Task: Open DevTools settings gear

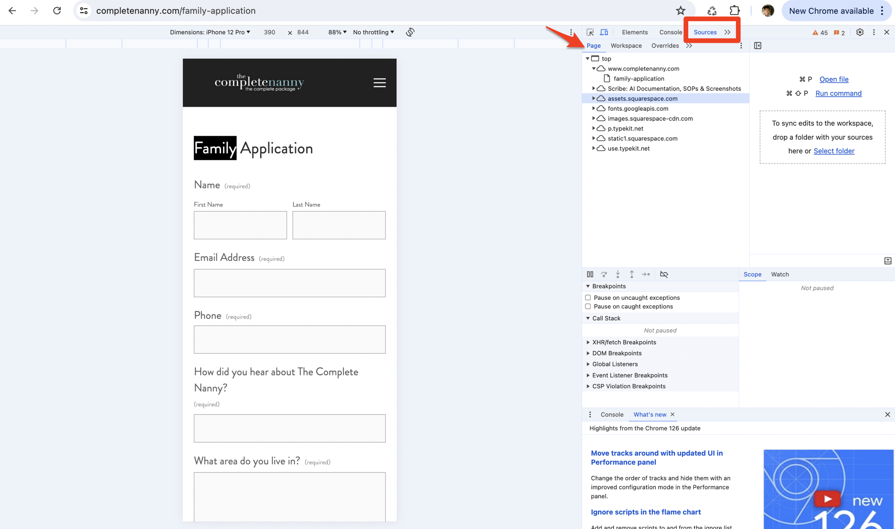Action: 860,32
